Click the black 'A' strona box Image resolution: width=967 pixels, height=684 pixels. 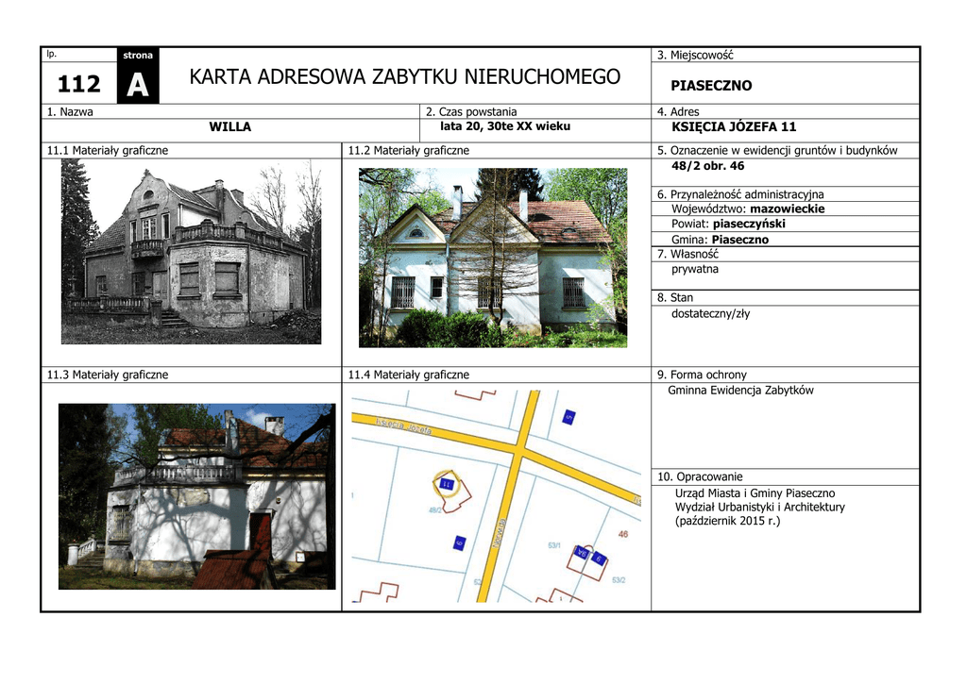tap(137, 85)
